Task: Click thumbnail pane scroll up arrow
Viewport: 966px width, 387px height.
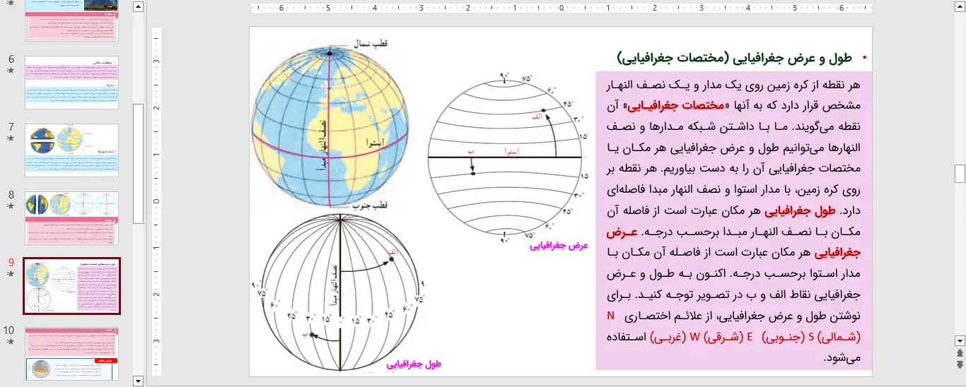Action: point(138,7)
